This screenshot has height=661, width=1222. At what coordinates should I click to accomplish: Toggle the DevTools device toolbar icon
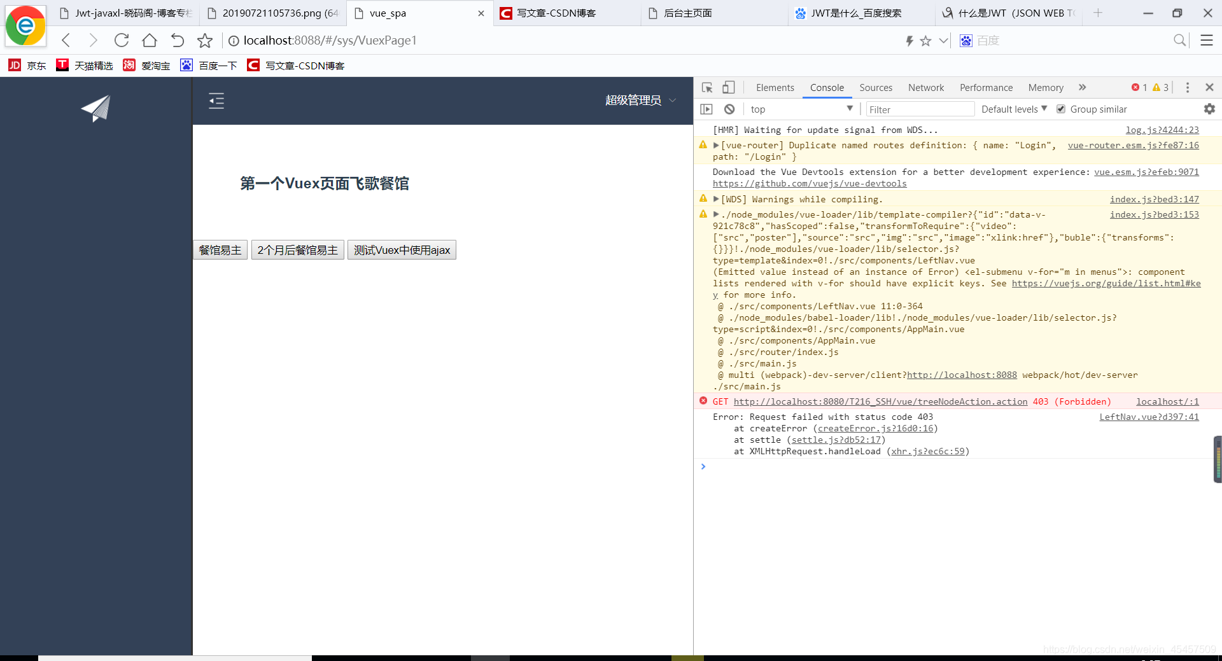(729, 88)
